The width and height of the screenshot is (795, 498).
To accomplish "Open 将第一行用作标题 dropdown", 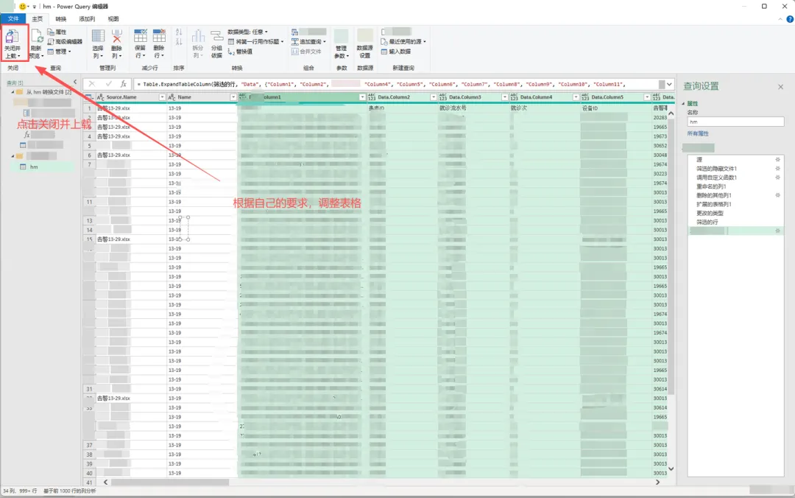I will click(256, 42).
